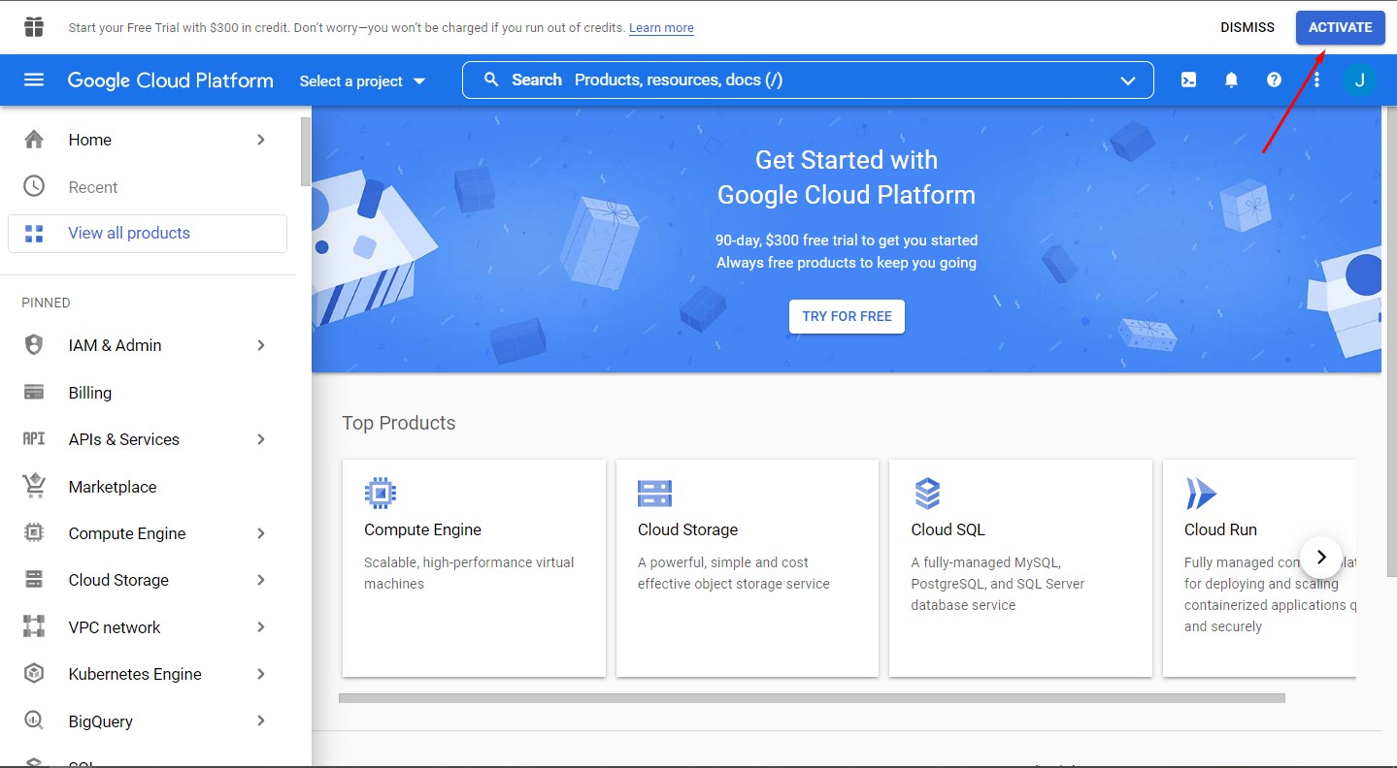Expand the search bar dropdown arrow

(x=1128, y=80)
